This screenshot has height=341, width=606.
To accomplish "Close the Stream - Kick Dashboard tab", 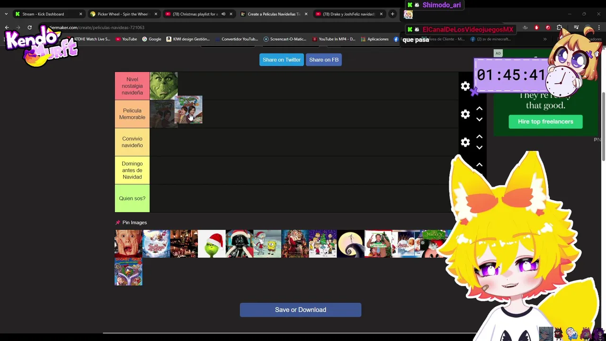I will click(x=80, y=14).
